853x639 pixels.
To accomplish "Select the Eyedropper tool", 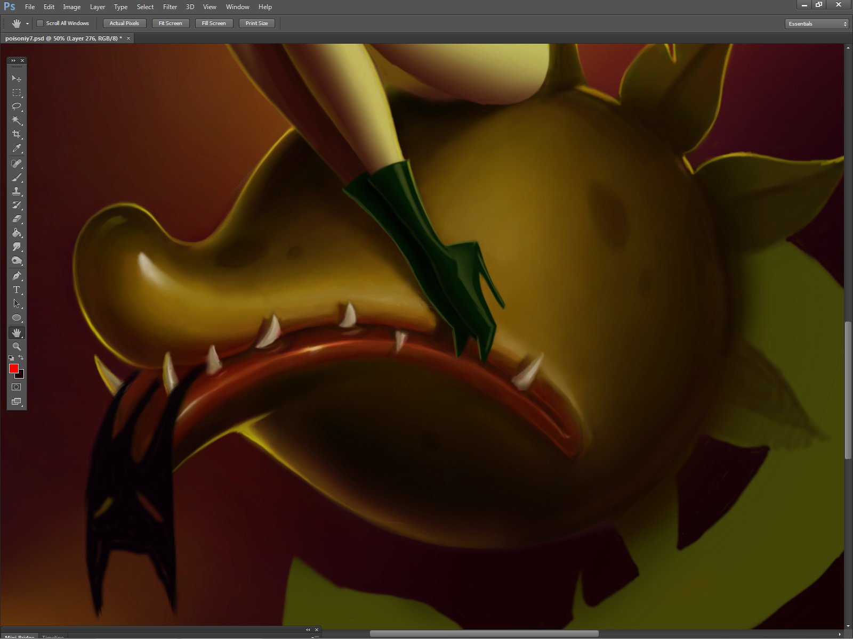I will [17, 149].
